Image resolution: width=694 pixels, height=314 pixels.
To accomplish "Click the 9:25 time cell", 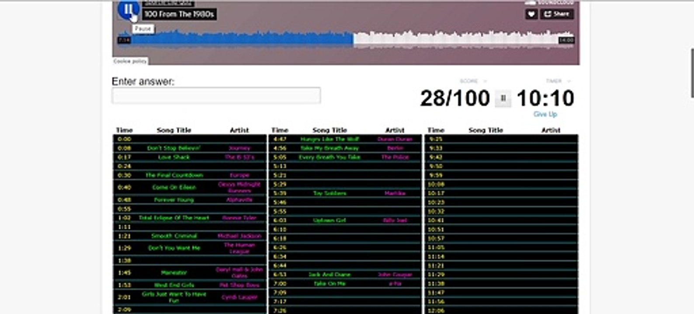I will point(436,139).
